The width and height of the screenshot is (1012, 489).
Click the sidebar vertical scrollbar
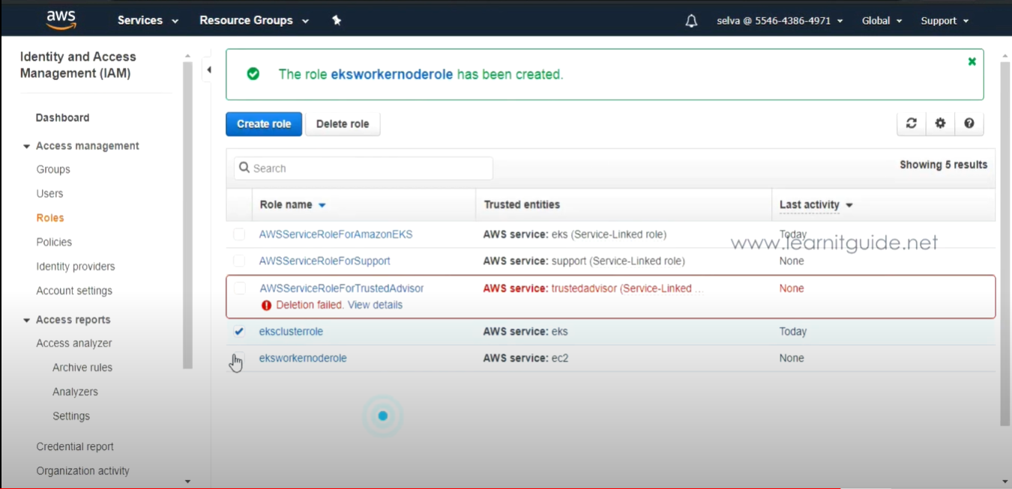187,214
